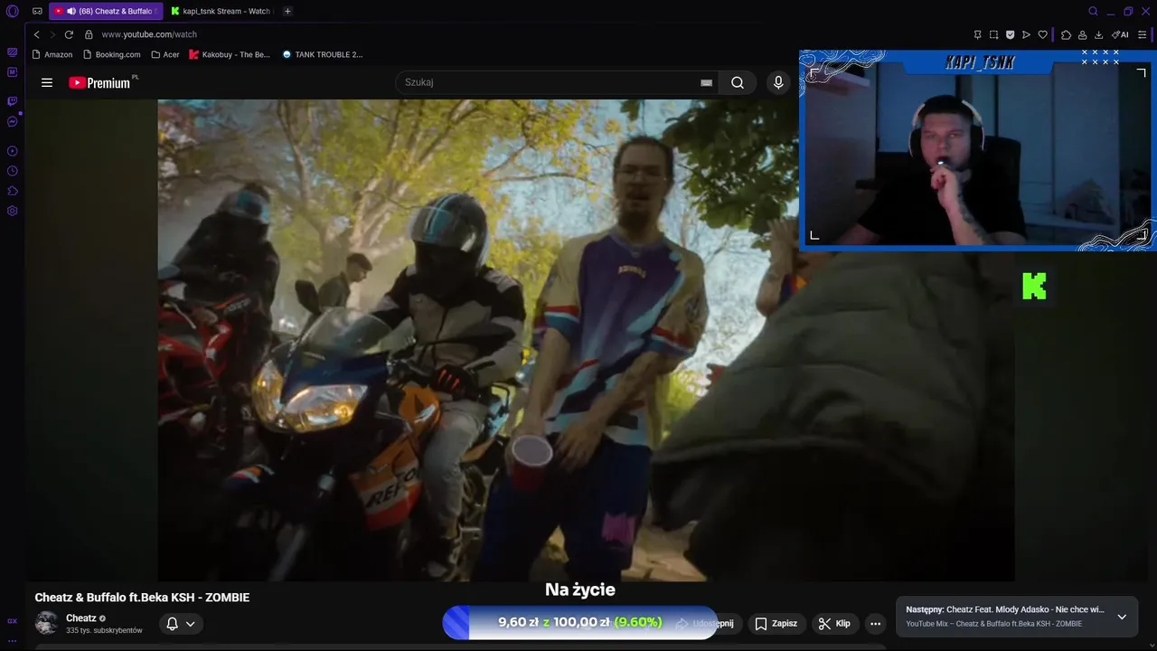Open the sidebar player icon
This screenshot has height=651, width=1157.
[12, 151]
